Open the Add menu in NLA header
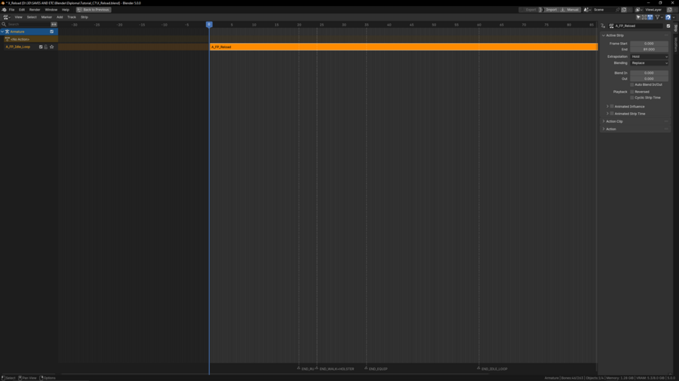 60,17
